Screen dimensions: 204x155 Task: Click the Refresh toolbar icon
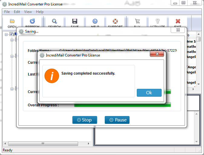point(32,21)
